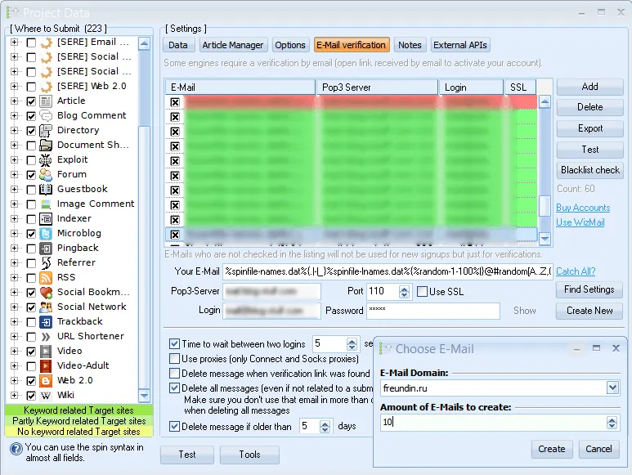Expand the Social Bookmark tree node
632x475 pixels.
click(14, 293)
